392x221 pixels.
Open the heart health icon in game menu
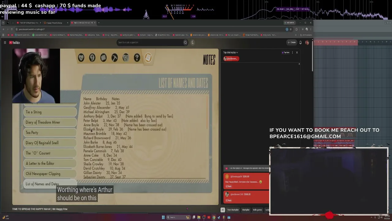tap(81, 58)
